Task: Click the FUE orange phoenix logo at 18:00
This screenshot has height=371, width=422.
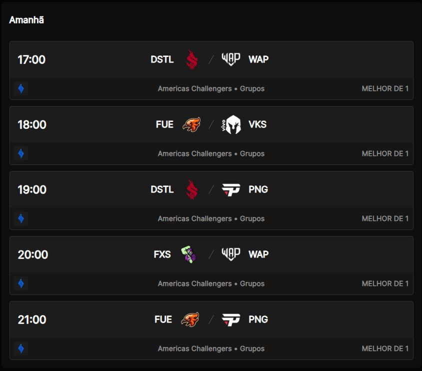Action: (191, 124)
